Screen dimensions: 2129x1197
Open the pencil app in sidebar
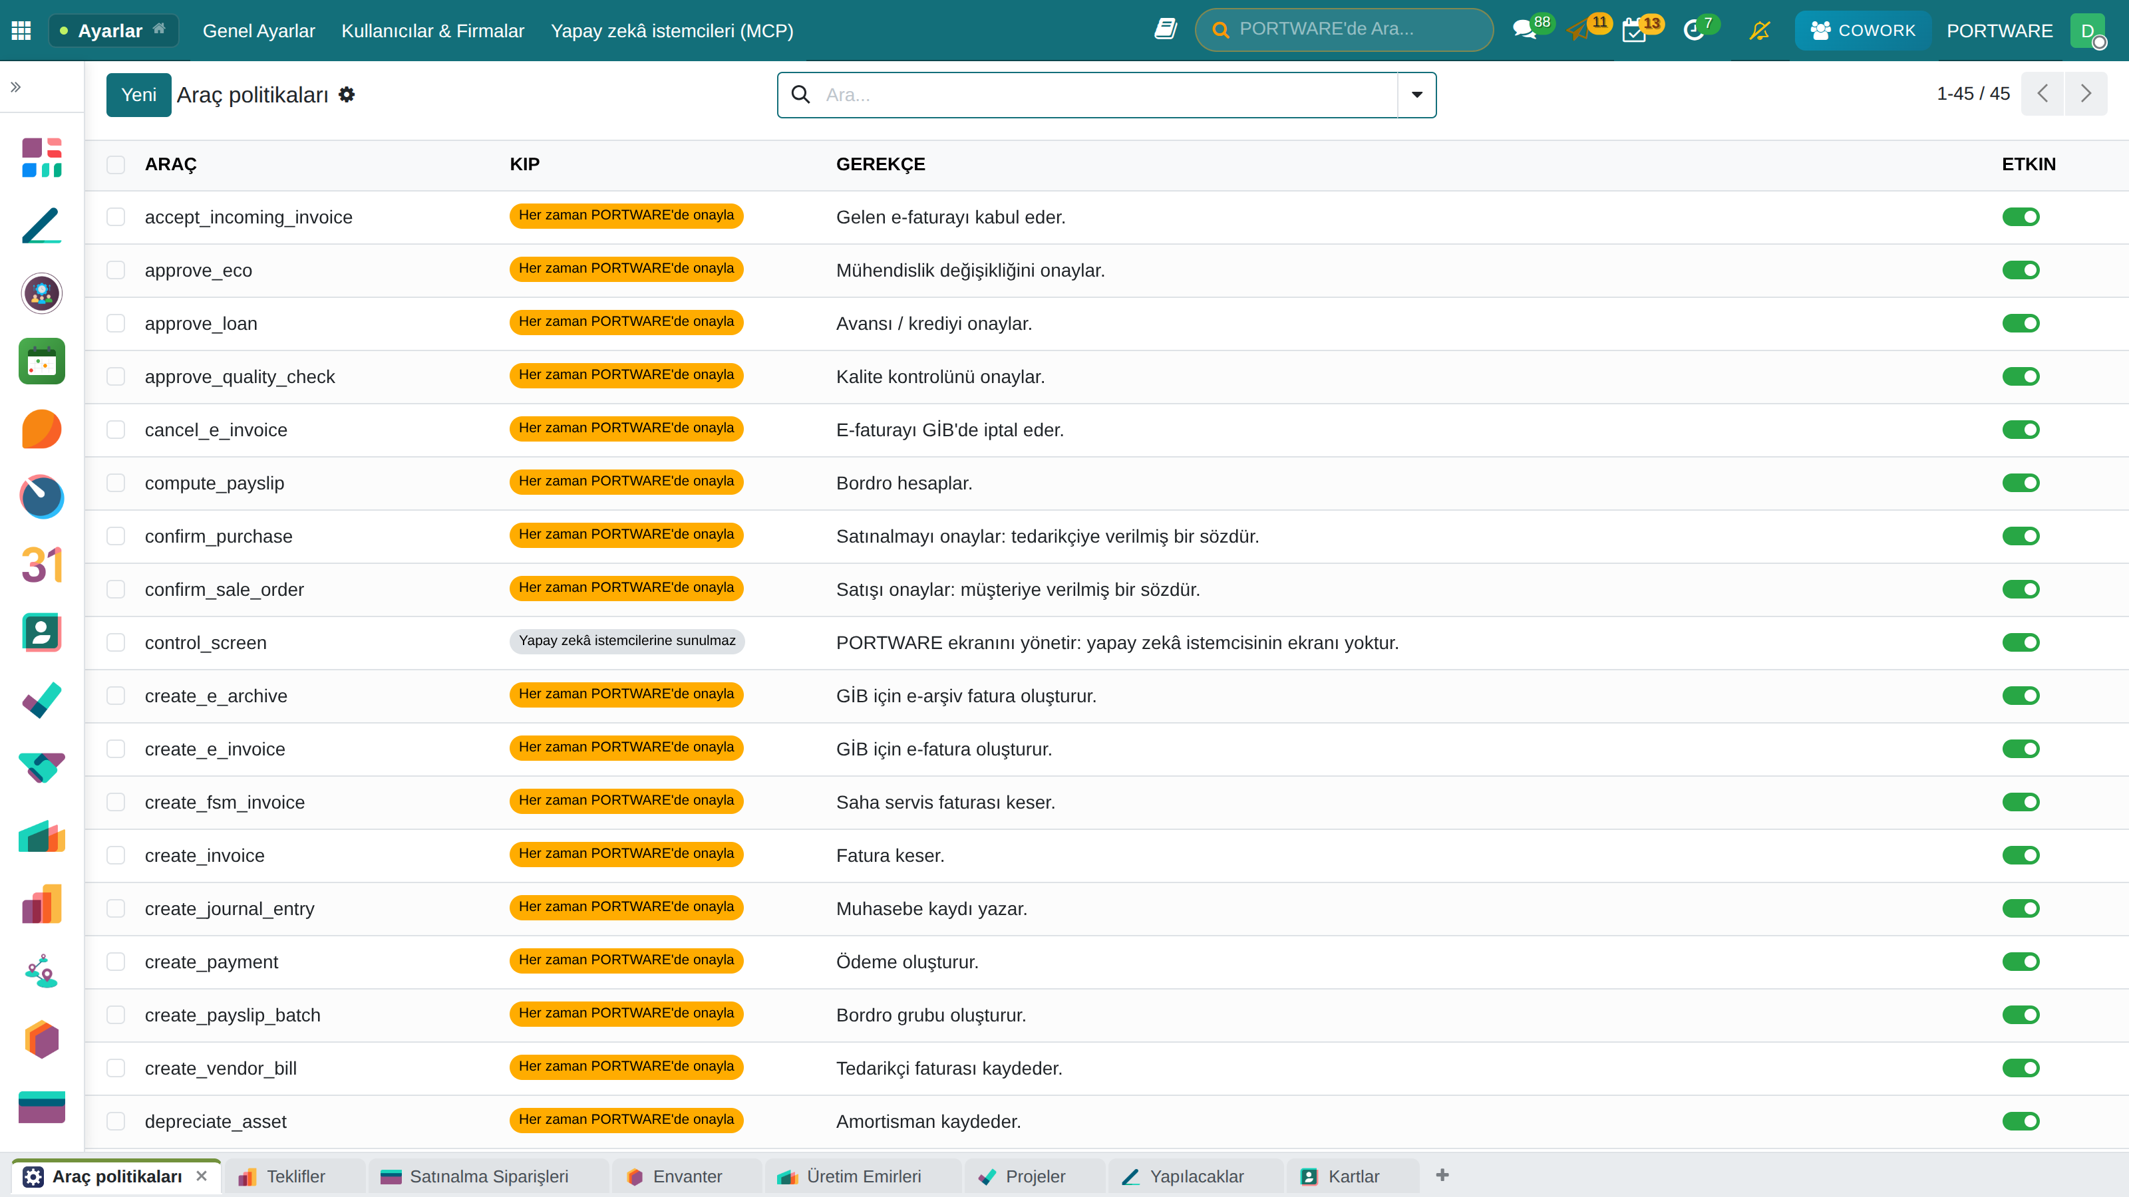(42, 225)
